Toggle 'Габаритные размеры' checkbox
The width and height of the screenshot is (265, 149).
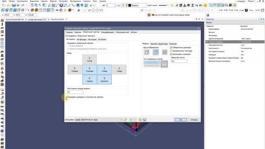coord(171,48)
